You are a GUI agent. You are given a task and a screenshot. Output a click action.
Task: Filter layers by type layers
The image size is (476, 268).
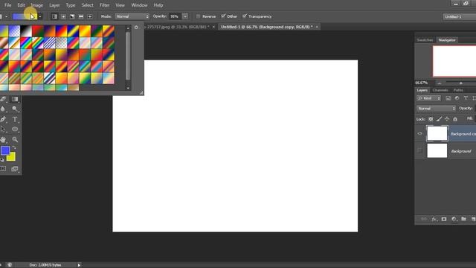[x=466, y=98]
